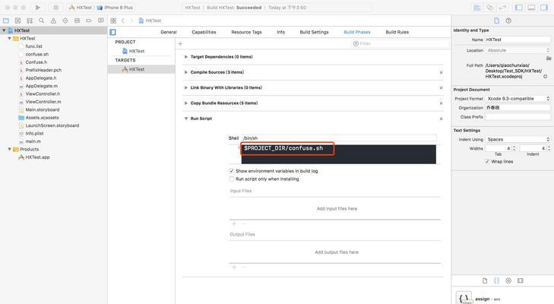
Task: Open the Code Snippet library
Action: [x=496, y=280]
